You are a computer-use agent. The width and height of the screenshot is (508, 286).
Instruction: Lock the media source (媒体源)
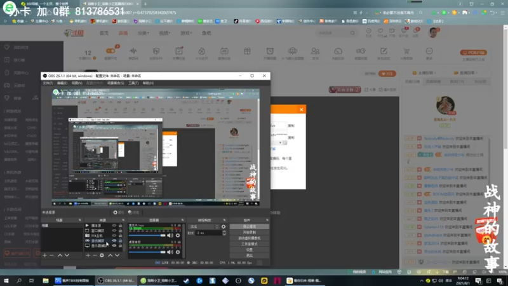click(120, 226)
